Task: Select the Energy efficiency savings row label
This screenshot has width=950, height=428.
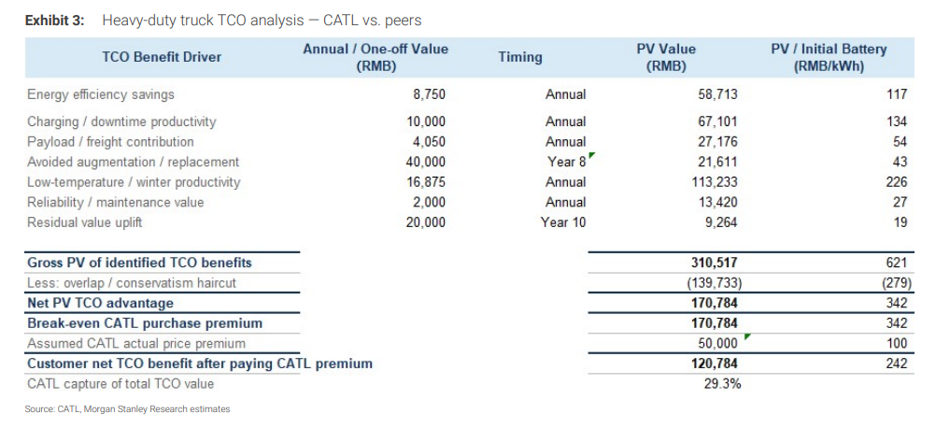Action: point(101,95)
